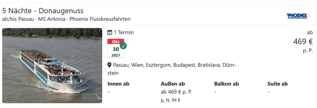Open the 5 Nächte - Donaugenuss title
Viewport: 317px width, 108px height.
coord(43,11)
